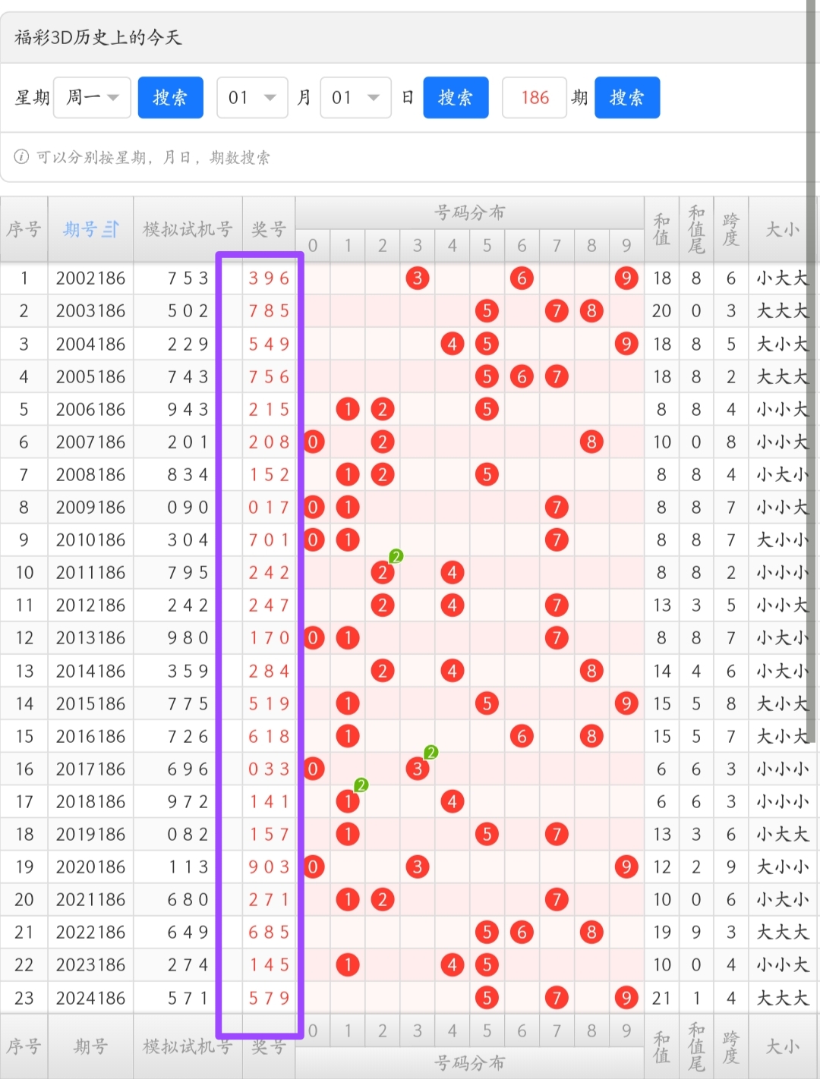Click 搜索 button after the 期 label
This screenshot has width=820, height=1079.
(x=627, y=97)
